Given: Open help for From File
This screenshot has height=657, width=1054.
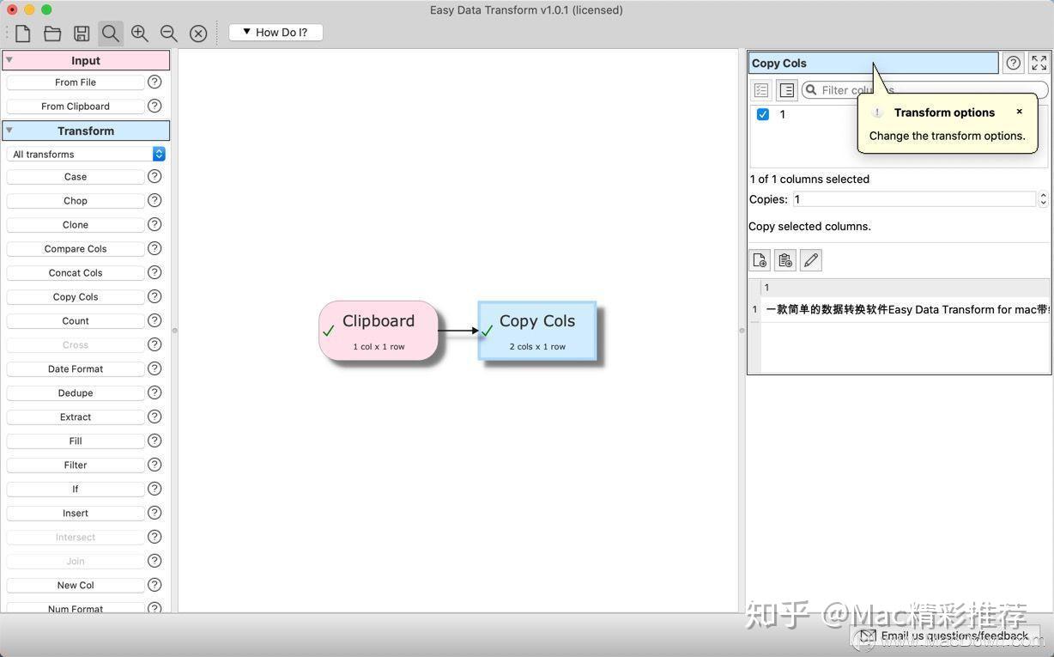Looking at the screenshot, I should click(x=154, y=82).
